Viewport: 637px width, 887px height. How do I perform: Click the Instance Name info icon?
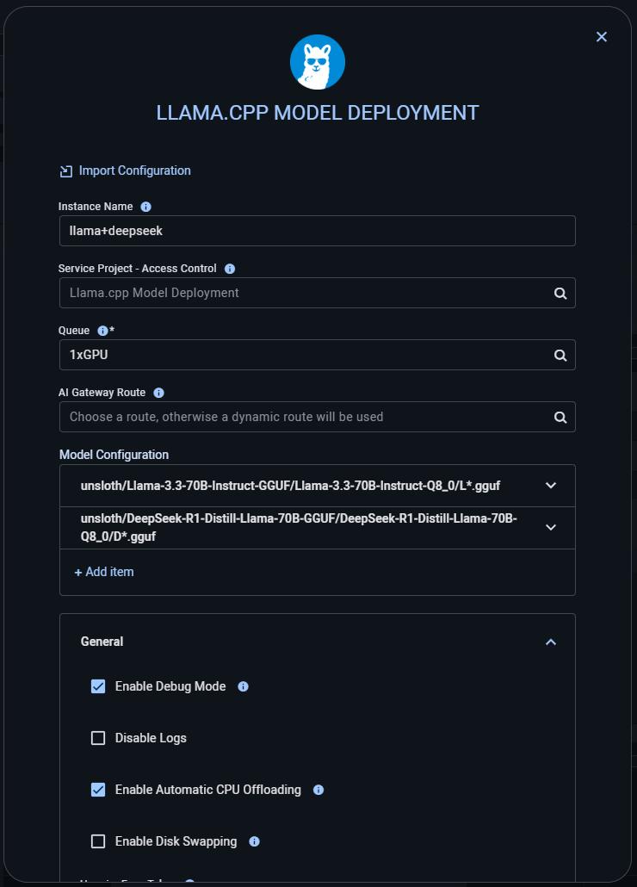(x=145, y=207)
